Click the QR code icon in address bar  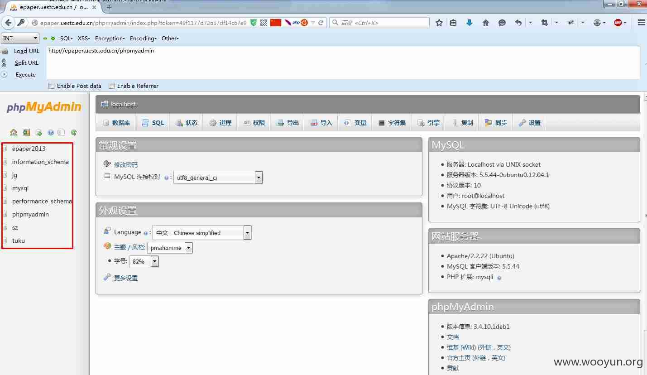tap(264, 23)
